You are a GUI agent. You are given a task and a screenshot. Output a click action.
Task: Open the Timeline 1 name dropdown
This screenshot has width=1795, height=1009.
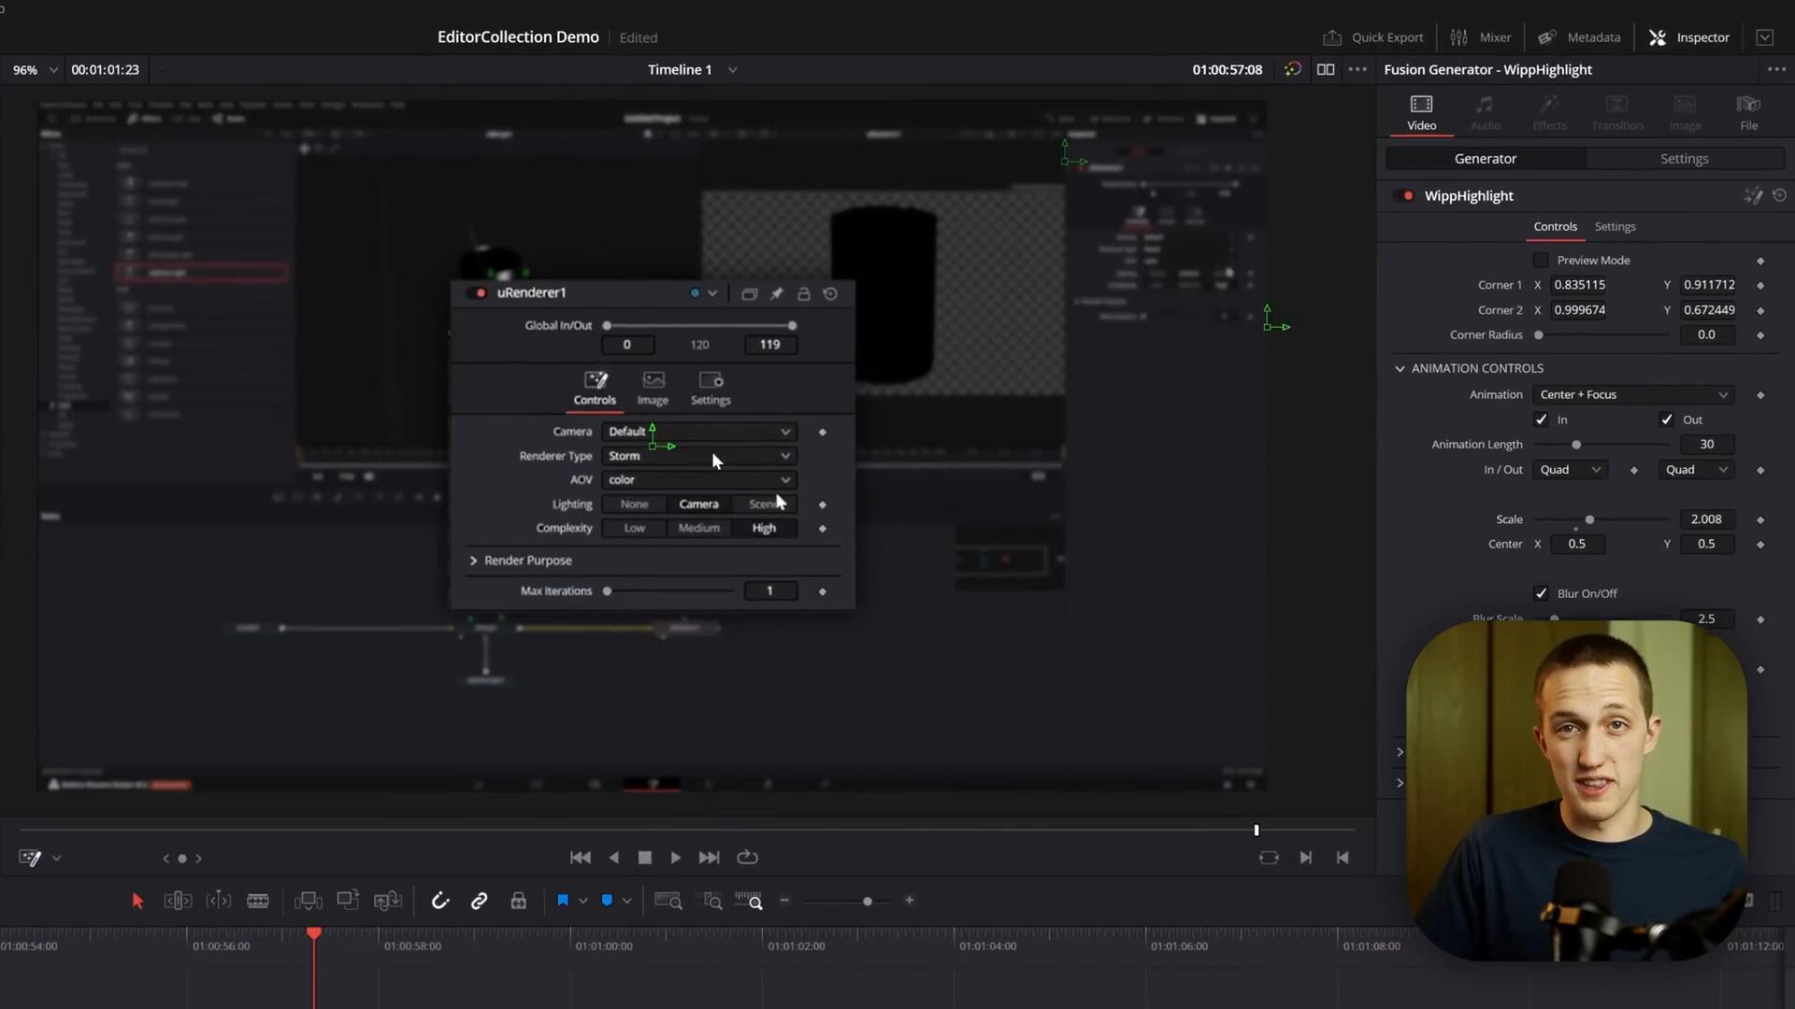[x=733, y=70]
